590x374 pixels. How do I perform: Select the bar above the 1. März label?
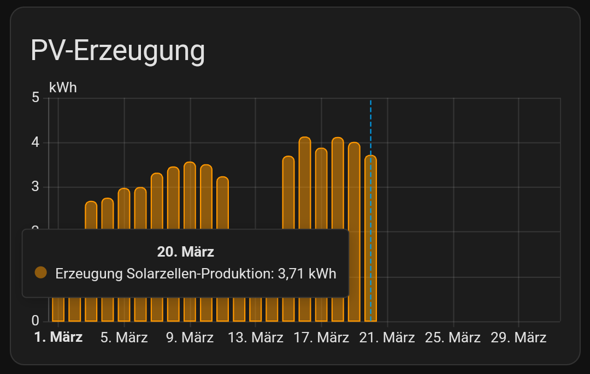tap(58, 309)
